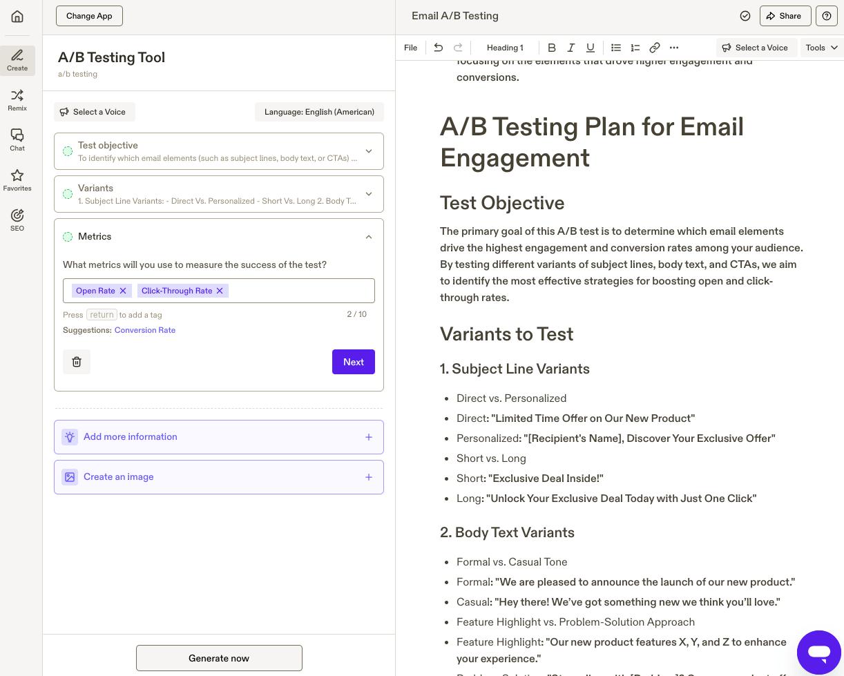Click the Test objective status circle
The image size is (844, 676).
(68, 151)
